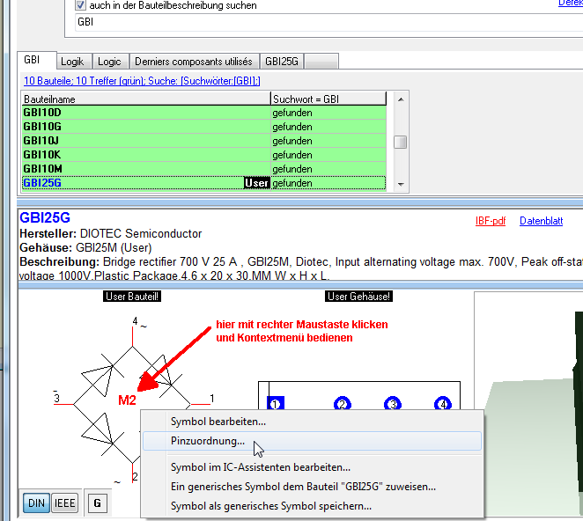Toggle DIN symbol standard button
Viewport: 583px width, 521px height.
36,503
